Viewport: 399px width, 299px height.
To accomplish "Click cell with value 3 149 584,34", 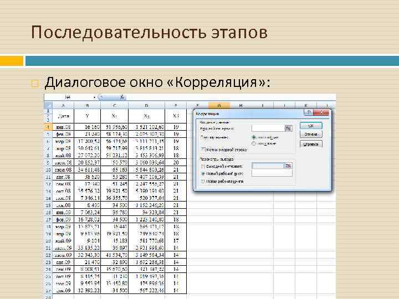I will click(146, 255).
